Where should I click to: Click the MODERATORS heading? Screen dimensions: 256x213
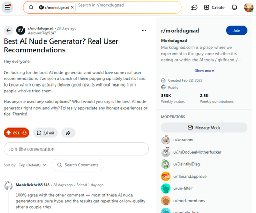tap(173, 117)
